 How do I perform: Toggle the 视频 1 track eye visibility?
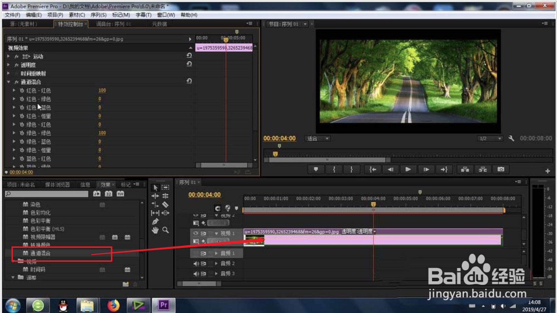(196, 233)
